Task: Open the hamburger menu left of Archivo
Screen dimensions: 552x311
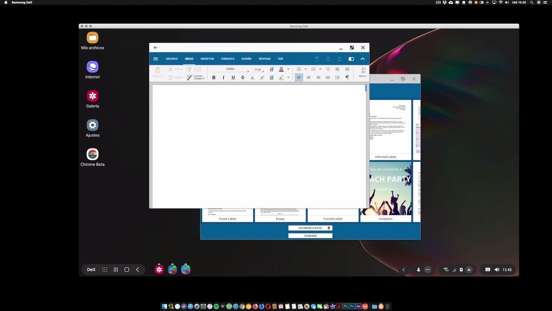Action: tap(156, 59)
